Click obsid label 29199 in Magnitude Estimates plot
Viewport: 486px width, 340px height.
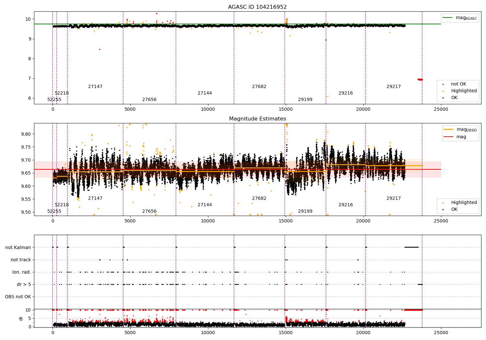pos(305,211)
